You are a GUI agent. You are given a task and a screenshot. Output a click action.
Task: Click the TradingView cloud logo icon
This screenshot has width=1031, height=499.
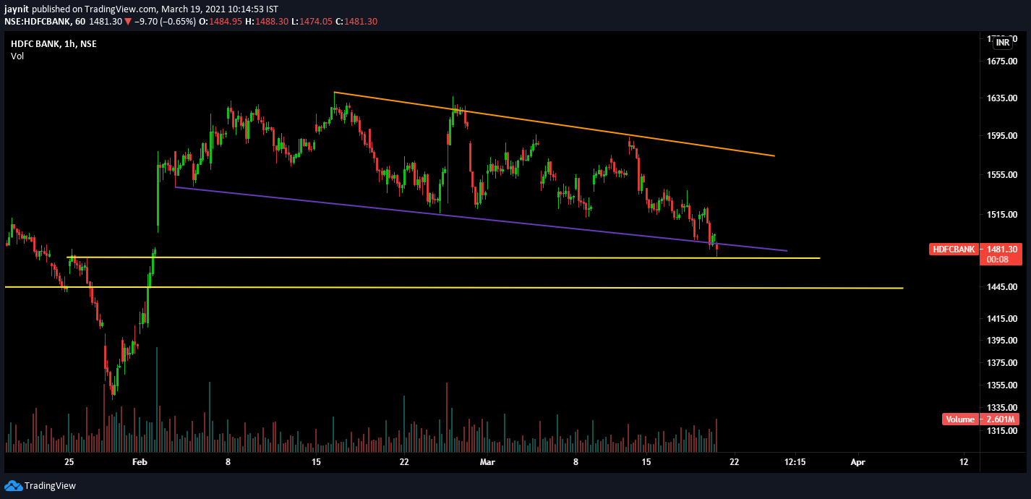pyautogui.click(x=13, y=485)
